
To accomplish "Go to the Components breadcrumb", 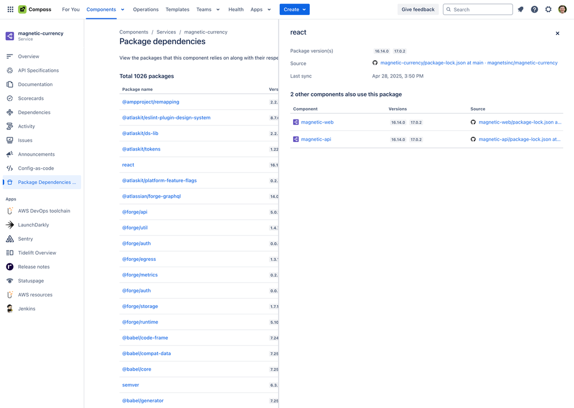I will [134, 32].
